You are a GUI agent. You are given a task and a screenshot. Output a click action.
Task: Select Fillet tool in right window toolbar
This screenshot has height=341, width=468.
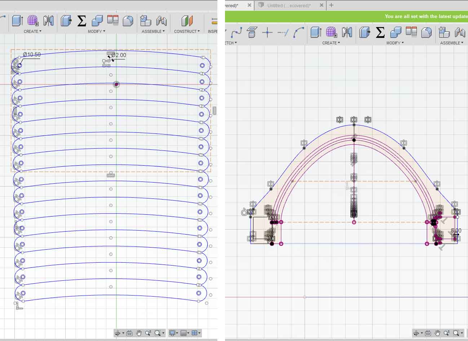[427, 32]
